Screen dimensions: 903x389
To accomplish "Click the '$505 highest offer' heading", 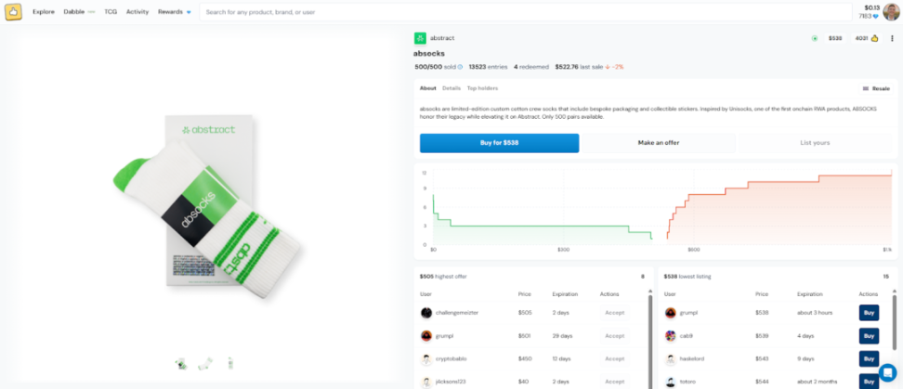I will (x=443, y=277).
